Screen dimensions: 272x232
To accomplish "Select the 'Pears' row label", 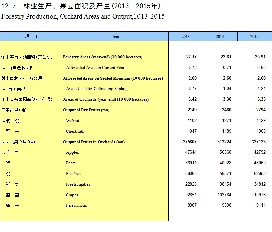I will pos(71,163).
